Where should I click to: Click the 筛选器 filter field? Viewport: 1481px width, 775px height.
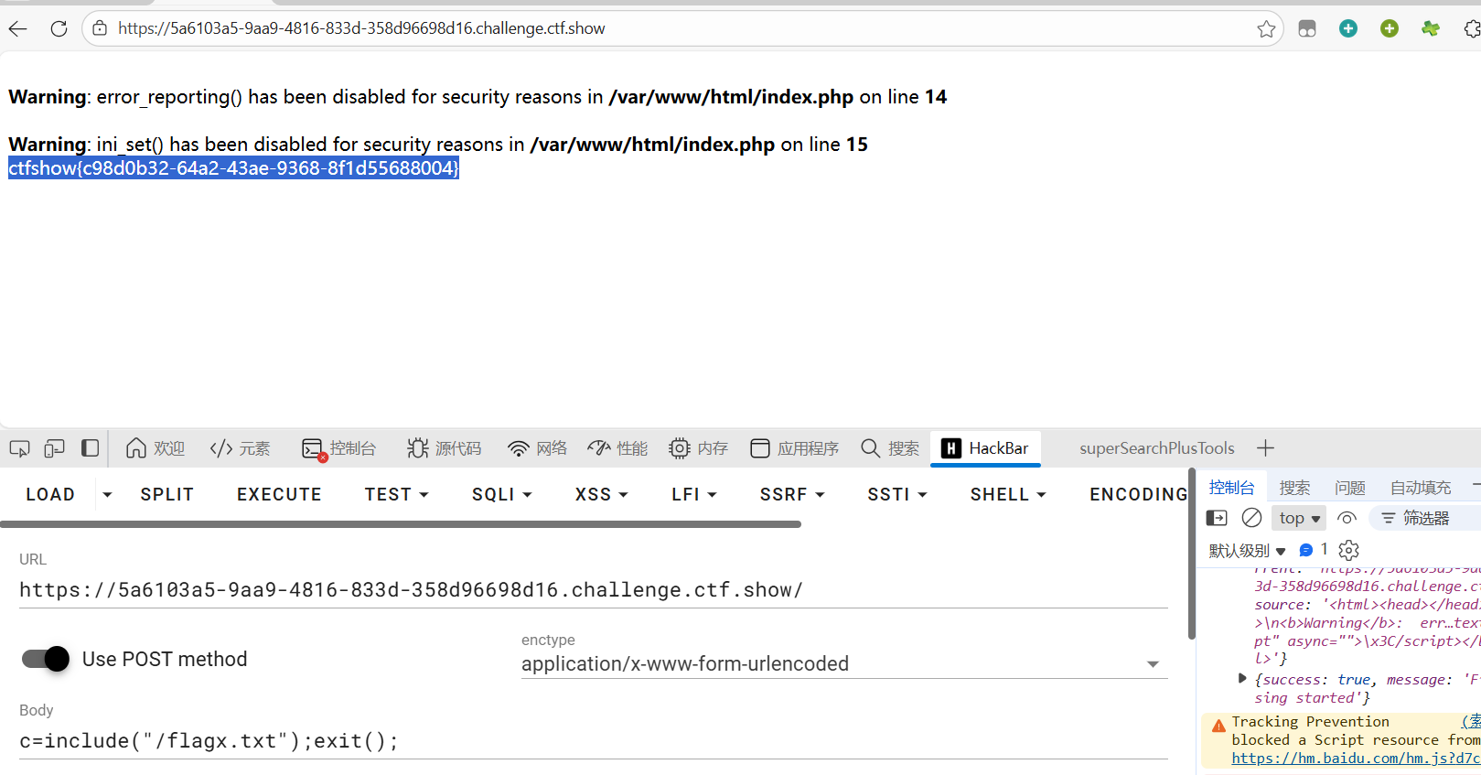(1427, 518)
